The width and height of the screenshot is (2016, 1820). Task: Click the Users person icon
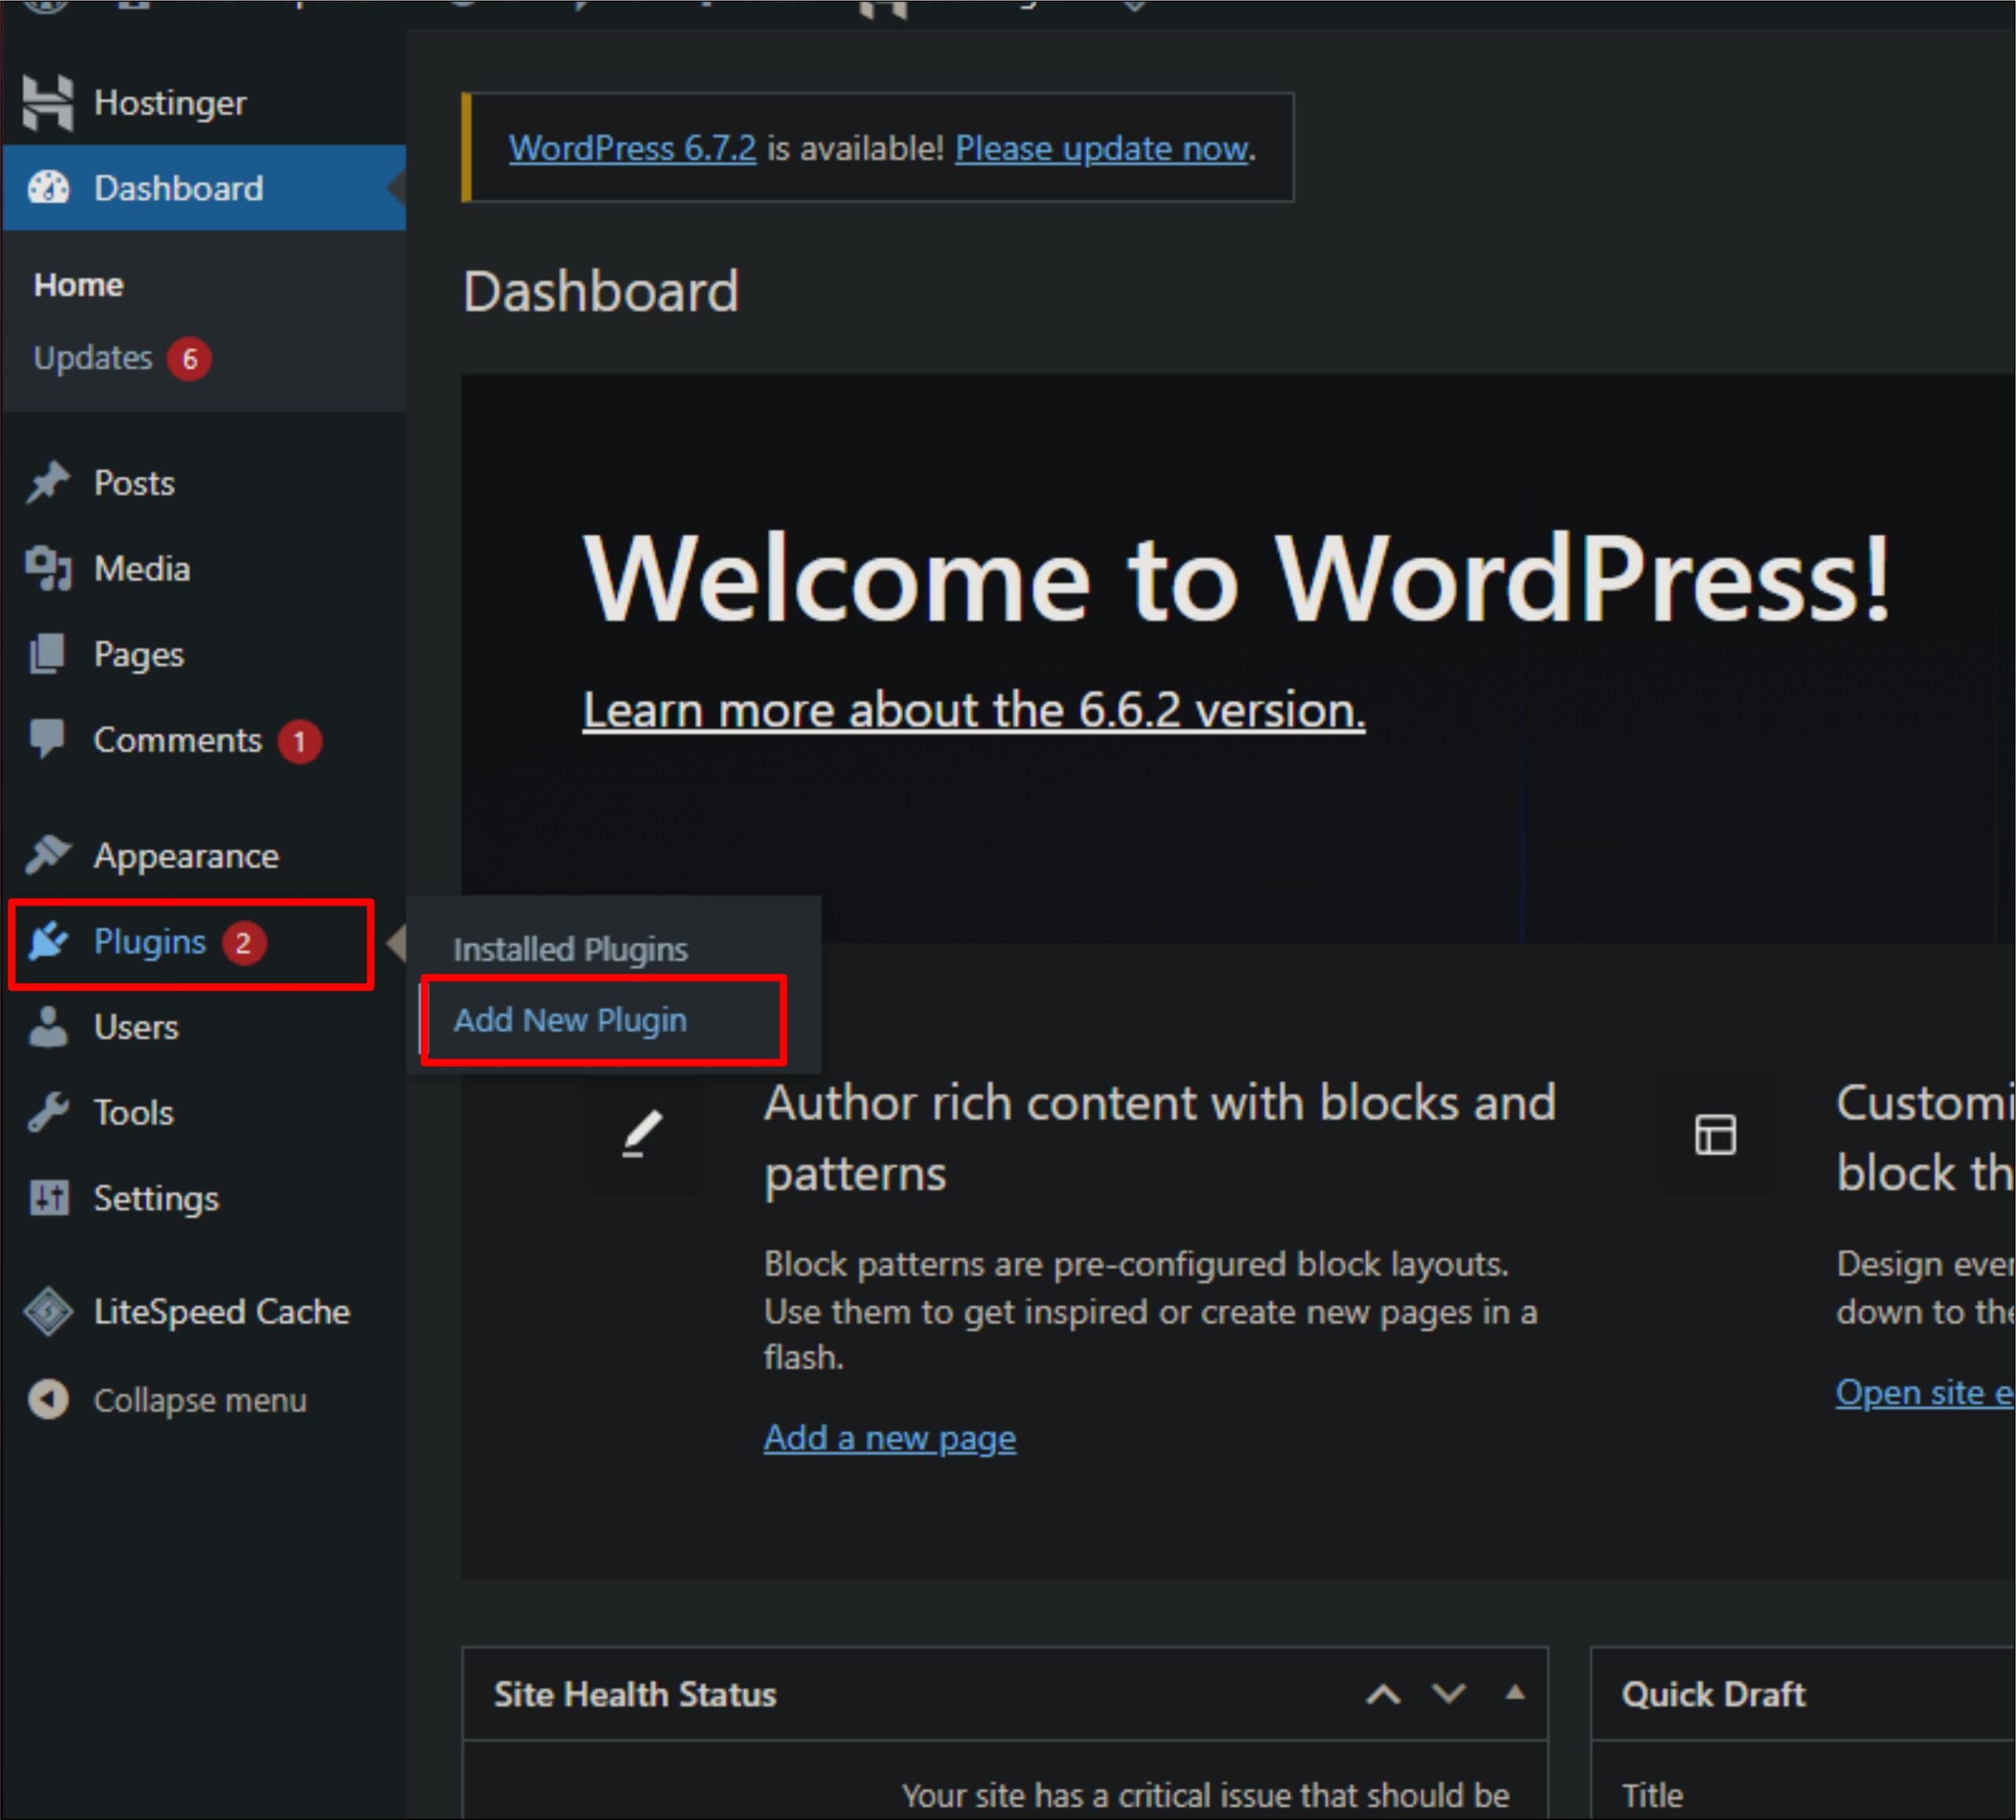click(47, 1027)
